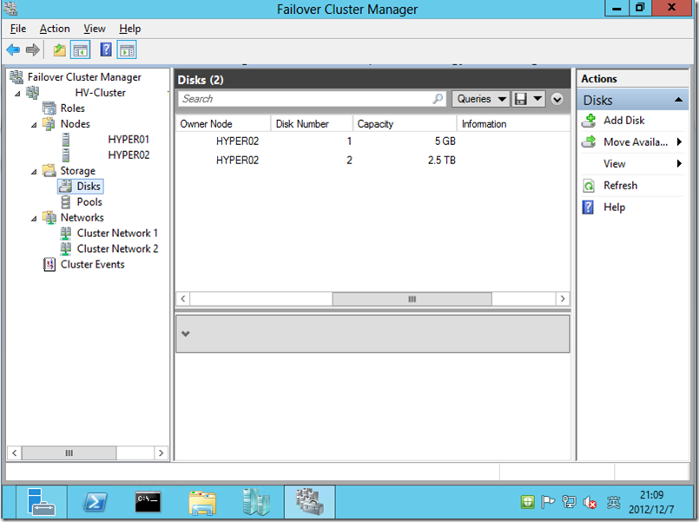Open the View menu
699x522 pixels.
coord(95,29)
